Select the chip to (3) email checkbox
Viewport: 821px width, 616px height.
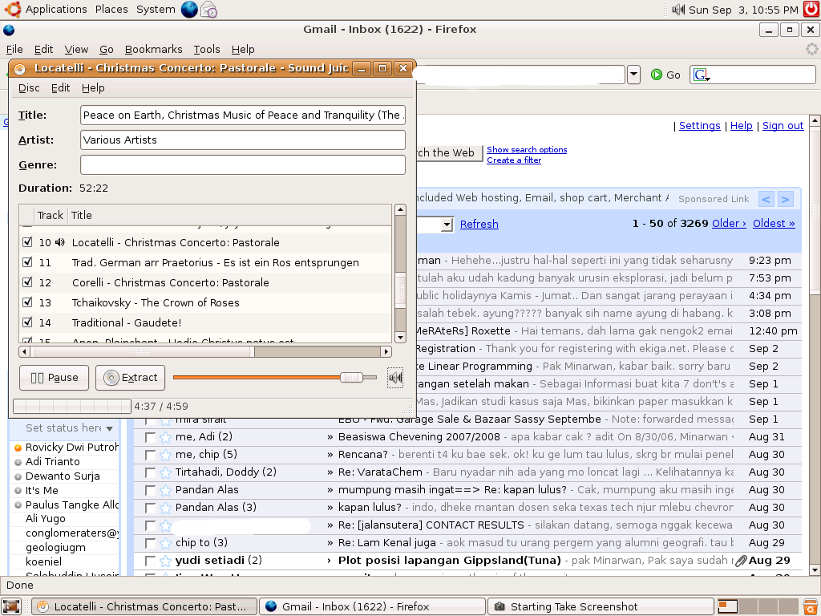[x=150, y=543]
